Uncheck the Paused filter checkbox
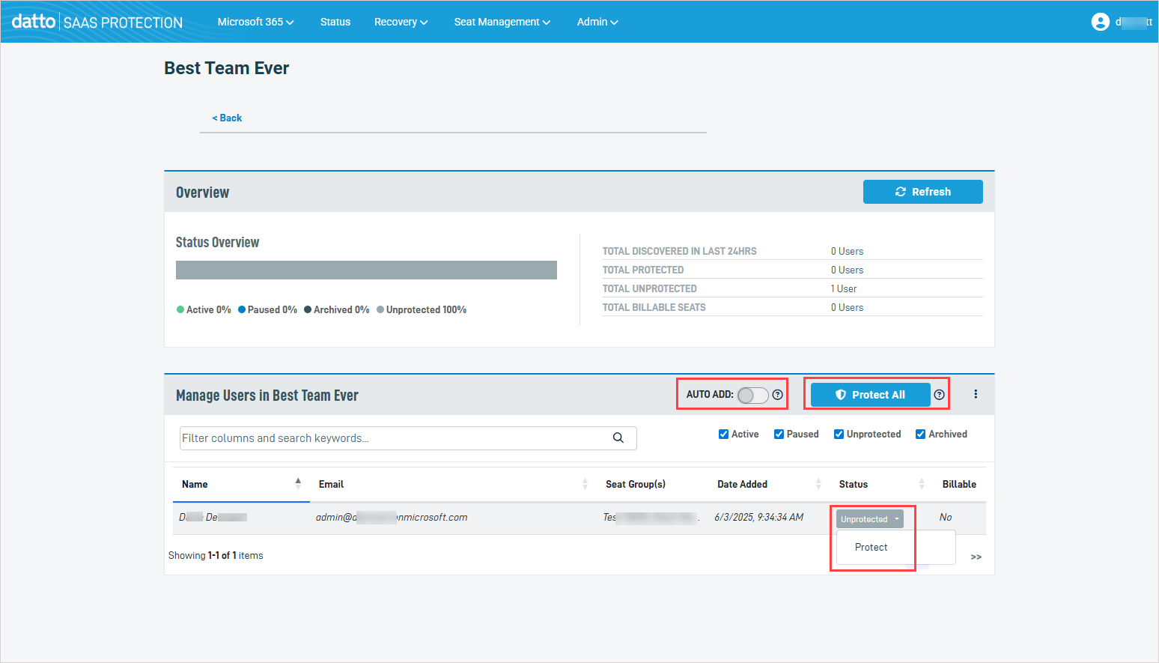 click(x=779, y=435)
